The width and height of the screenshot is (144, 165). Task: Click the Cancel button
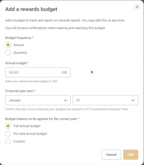point(111,155)
